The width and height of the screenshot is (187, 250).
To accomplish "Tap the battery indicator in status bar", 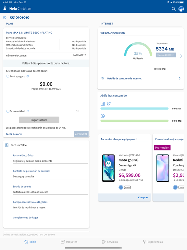I will click(x=181, y=2).
